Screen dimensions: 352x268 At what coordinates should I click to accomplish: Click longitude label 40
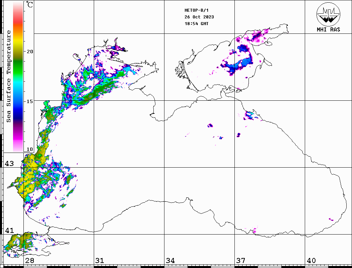click(x=311, y=261)
